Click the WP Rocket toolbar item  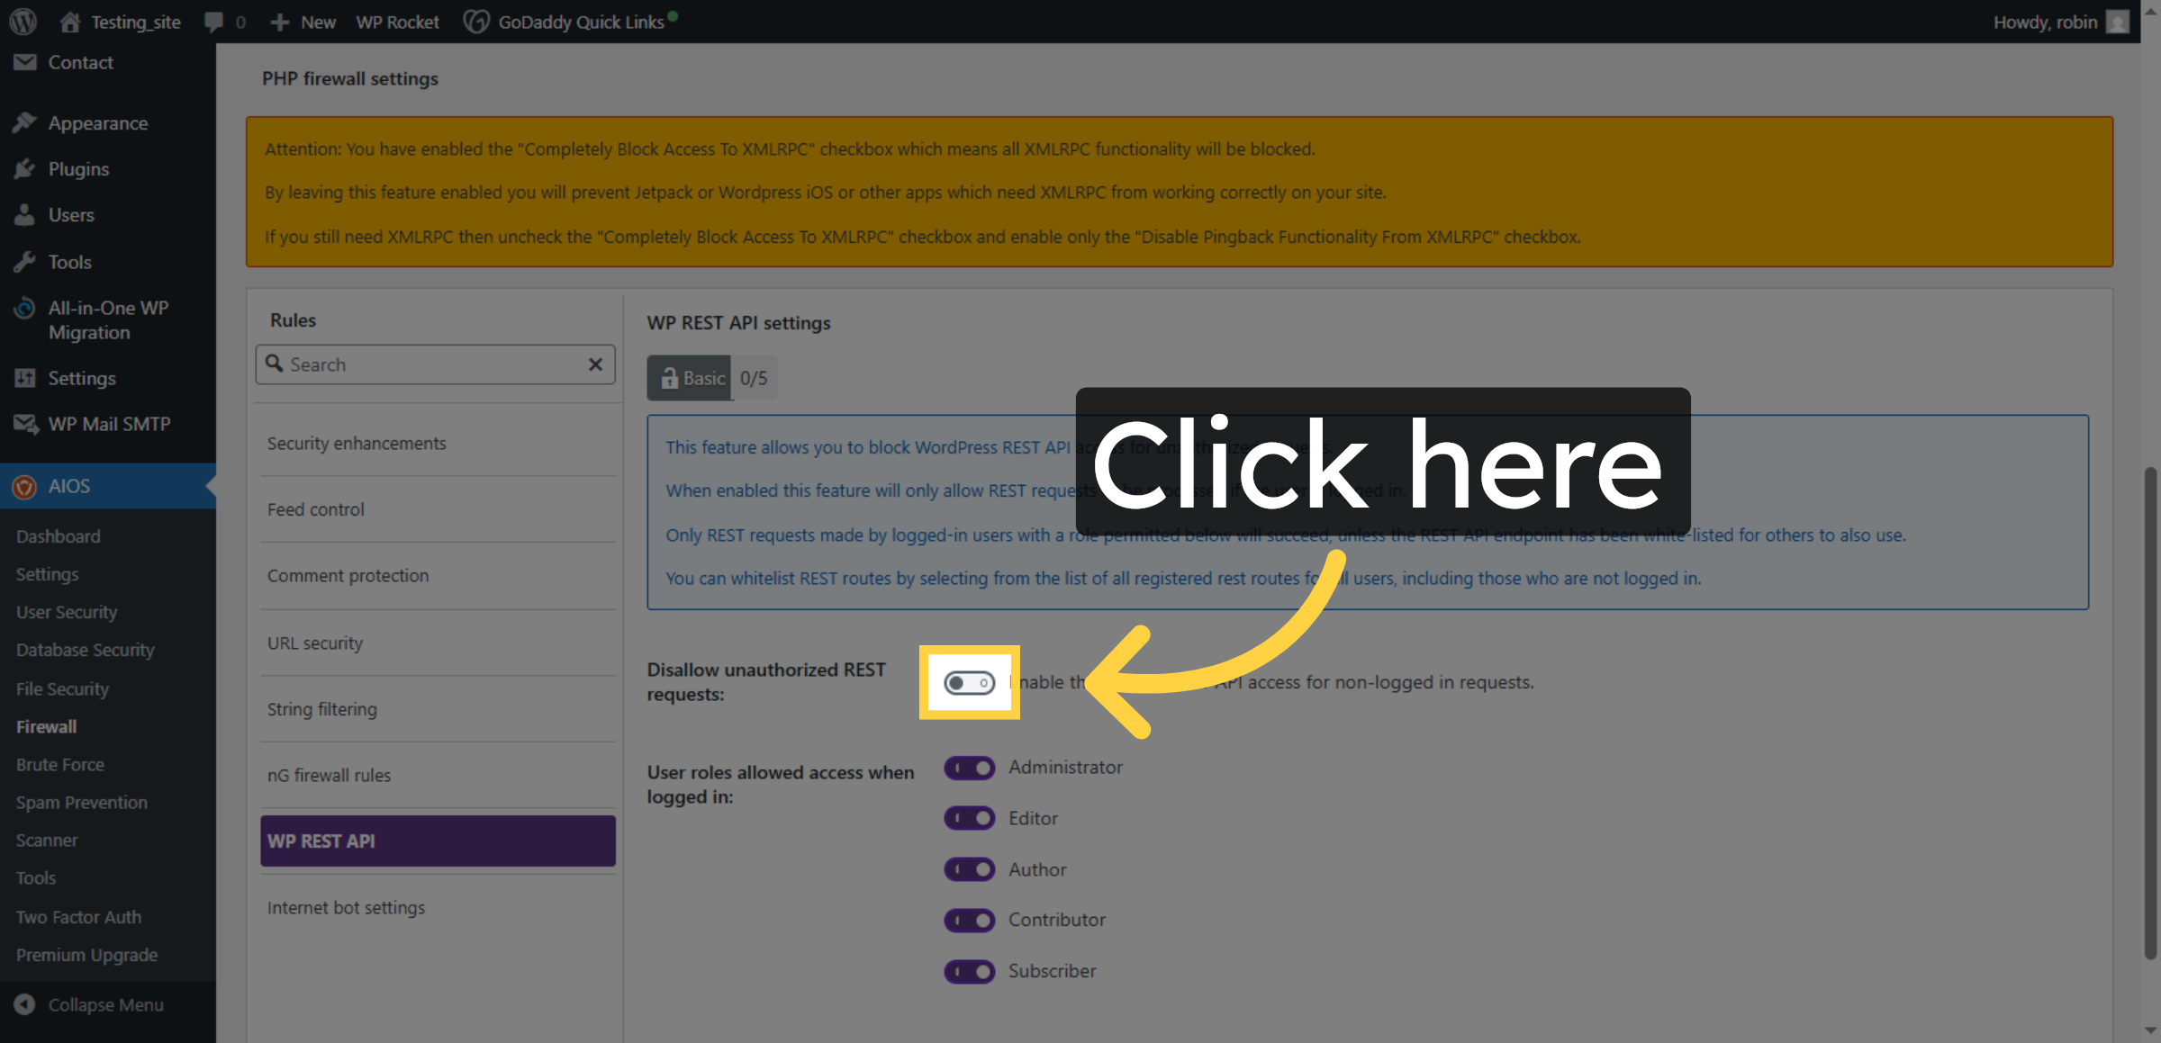coord(396,21)
